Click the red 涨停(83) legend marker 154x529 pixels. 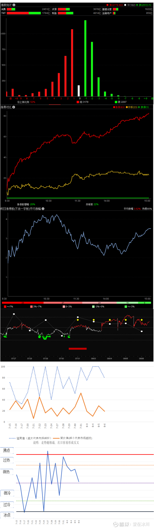[x=114, y=107]
